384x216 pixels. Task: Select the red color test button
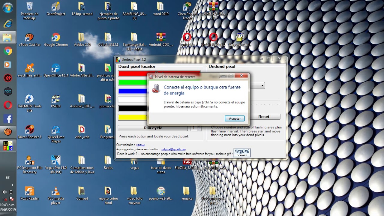pos(133,73)
